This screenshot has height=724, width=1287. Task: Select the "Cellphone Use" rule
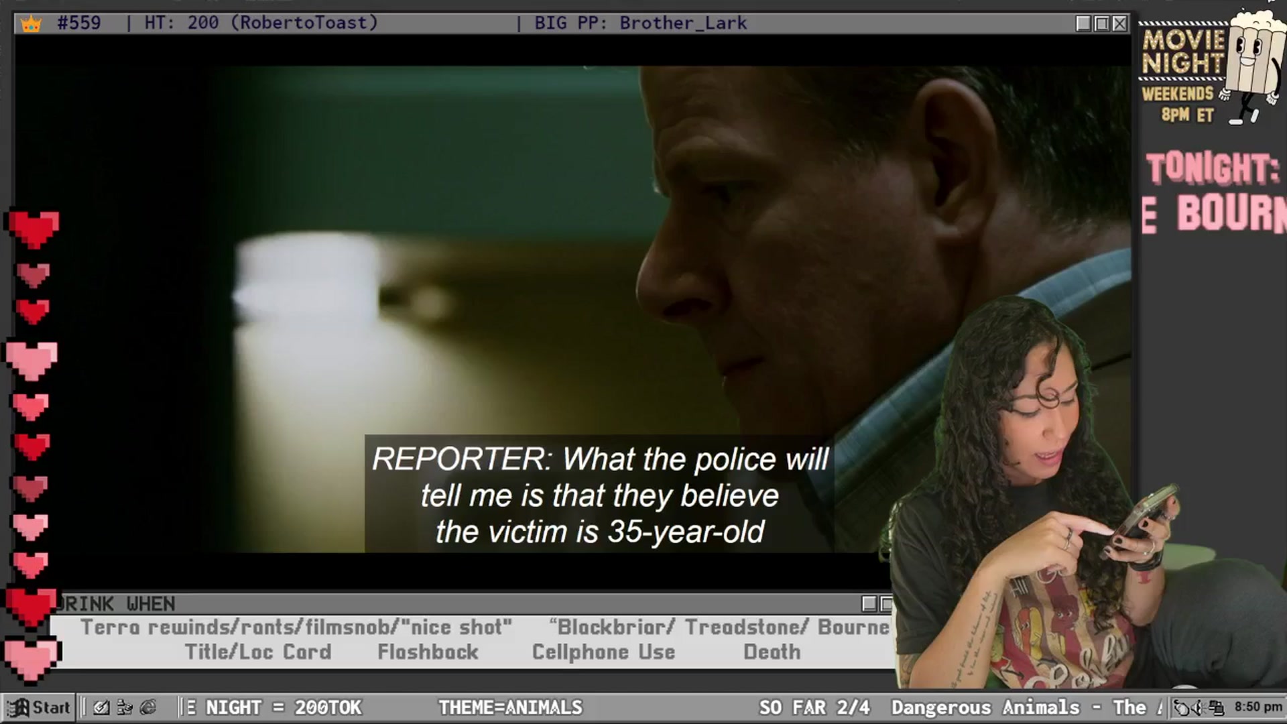click(x=603, y=652)
